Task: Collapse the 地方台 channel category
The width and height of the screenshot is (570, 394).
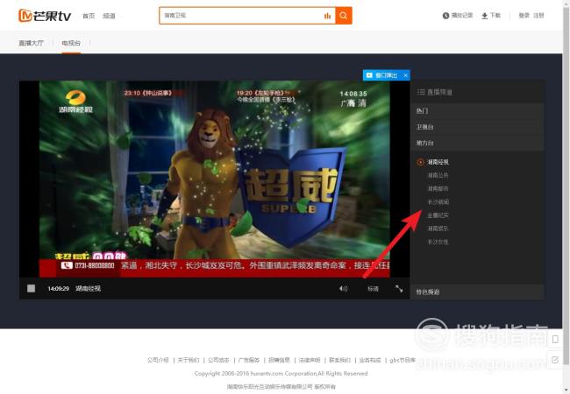Action: coord(477,143)
